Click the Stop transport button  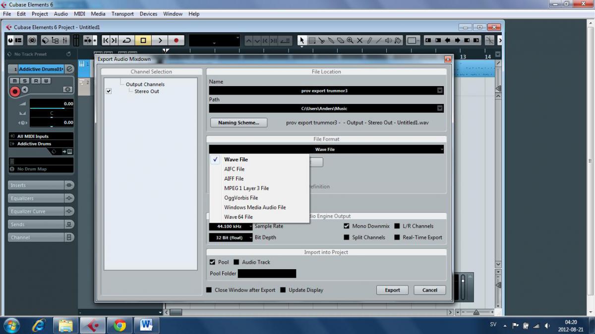[x=143, y=41]
